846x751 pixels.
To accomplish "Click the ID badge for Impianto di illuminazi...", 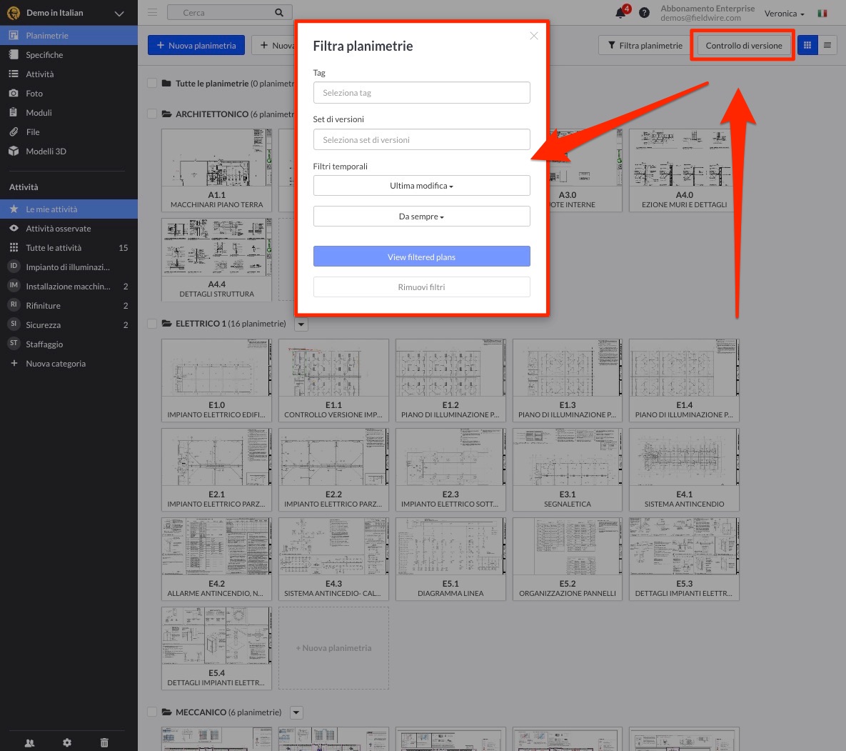I will click(14, 266).
